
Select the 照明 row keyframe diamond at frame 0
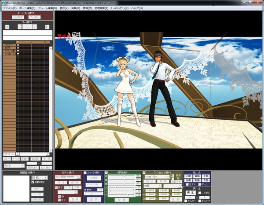click(x=18, y=48)
